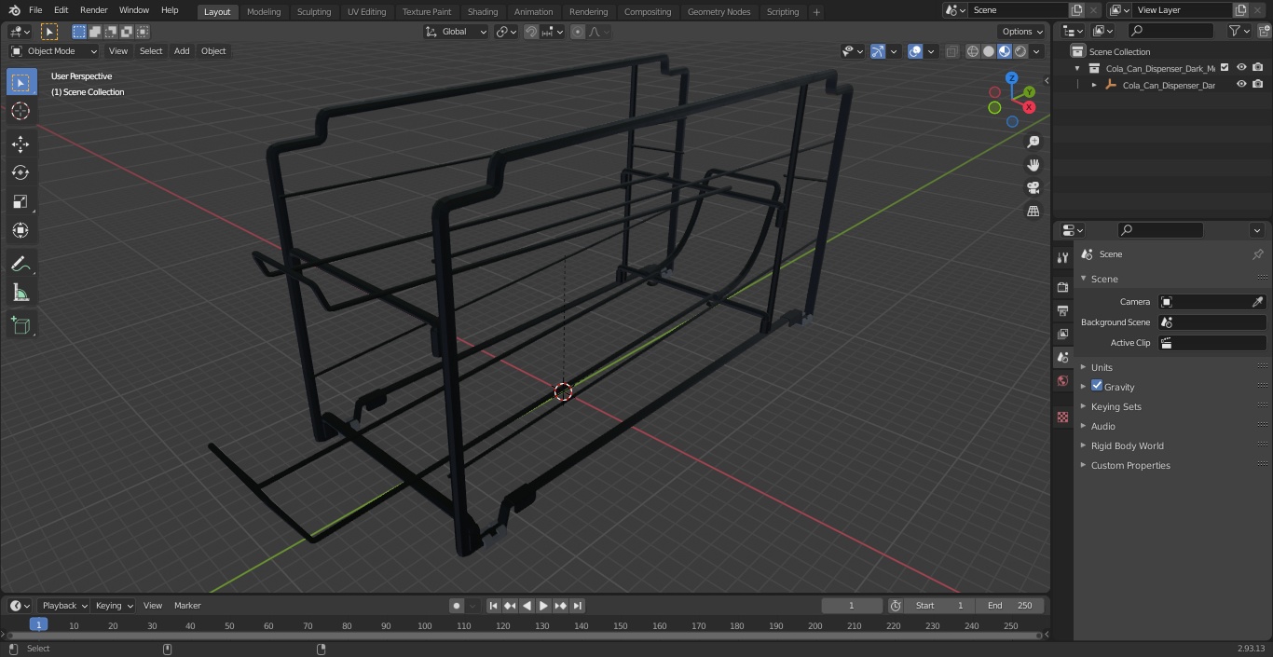The height and width of the screenshot is (657, 1273).
Task: Switch to the Modeling workspace tab
Action: [264, 11]
